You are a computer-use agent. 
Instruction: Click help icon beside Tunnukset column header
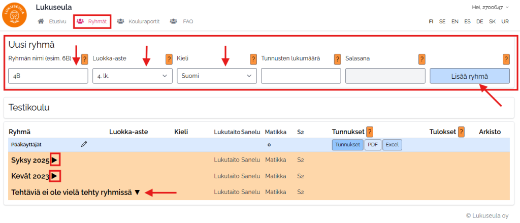[370, 132]
